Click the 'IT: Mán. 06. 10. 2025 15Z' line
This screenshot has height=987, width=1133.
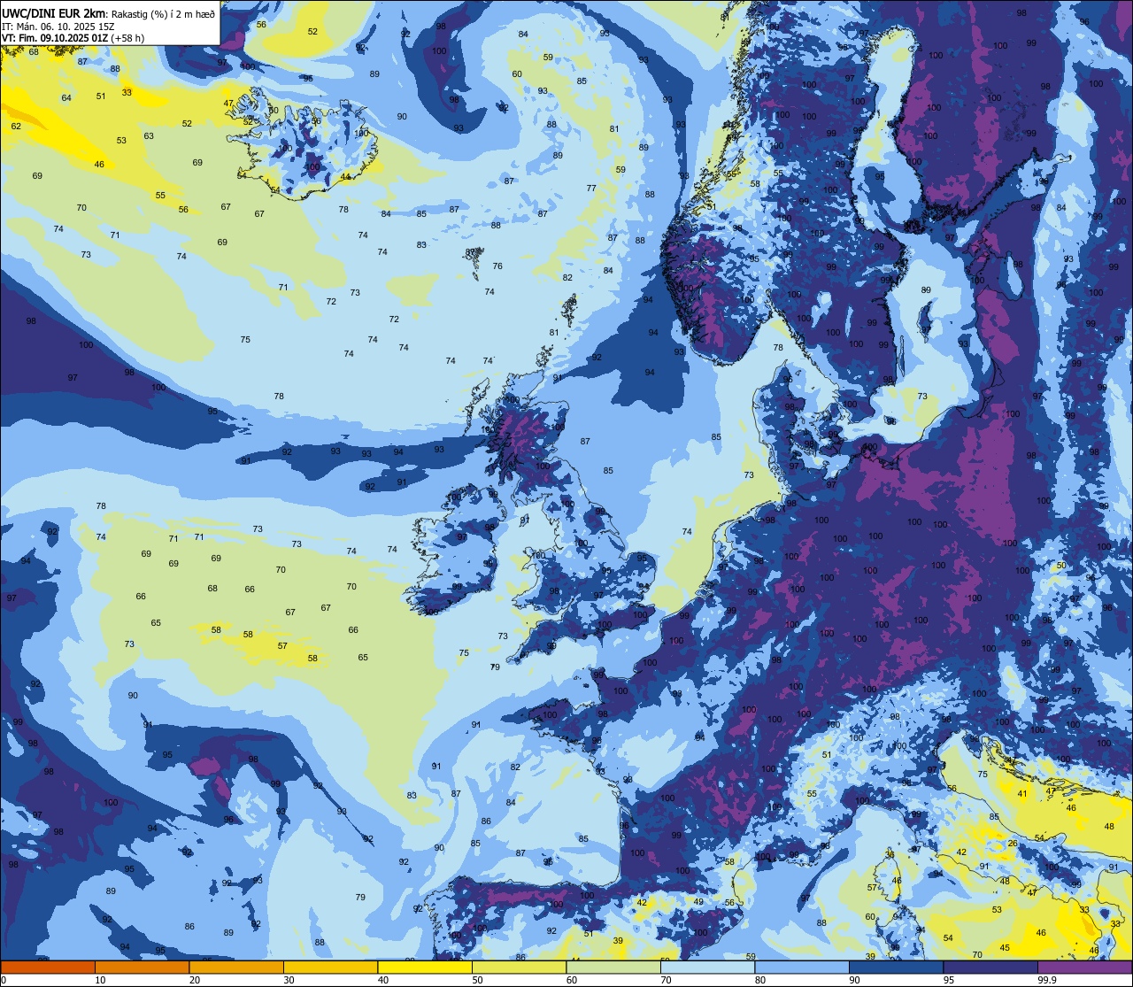coord(57,26)
